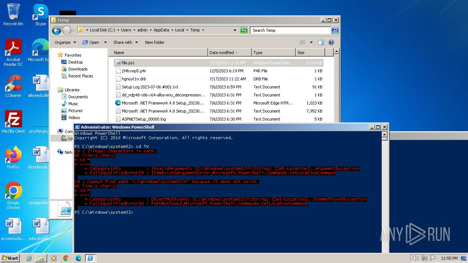The height and width of the screenshot is (263, 468).
Task: Open the Recycle Bin desktop icon
Action: 13,15
